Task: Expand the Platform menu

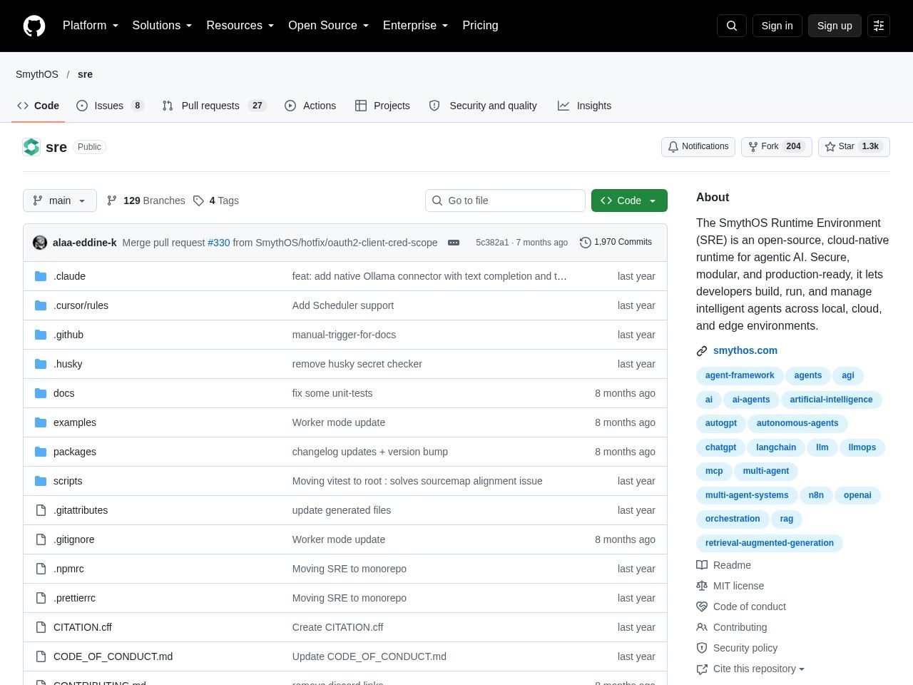Action: tap(91, 26)
